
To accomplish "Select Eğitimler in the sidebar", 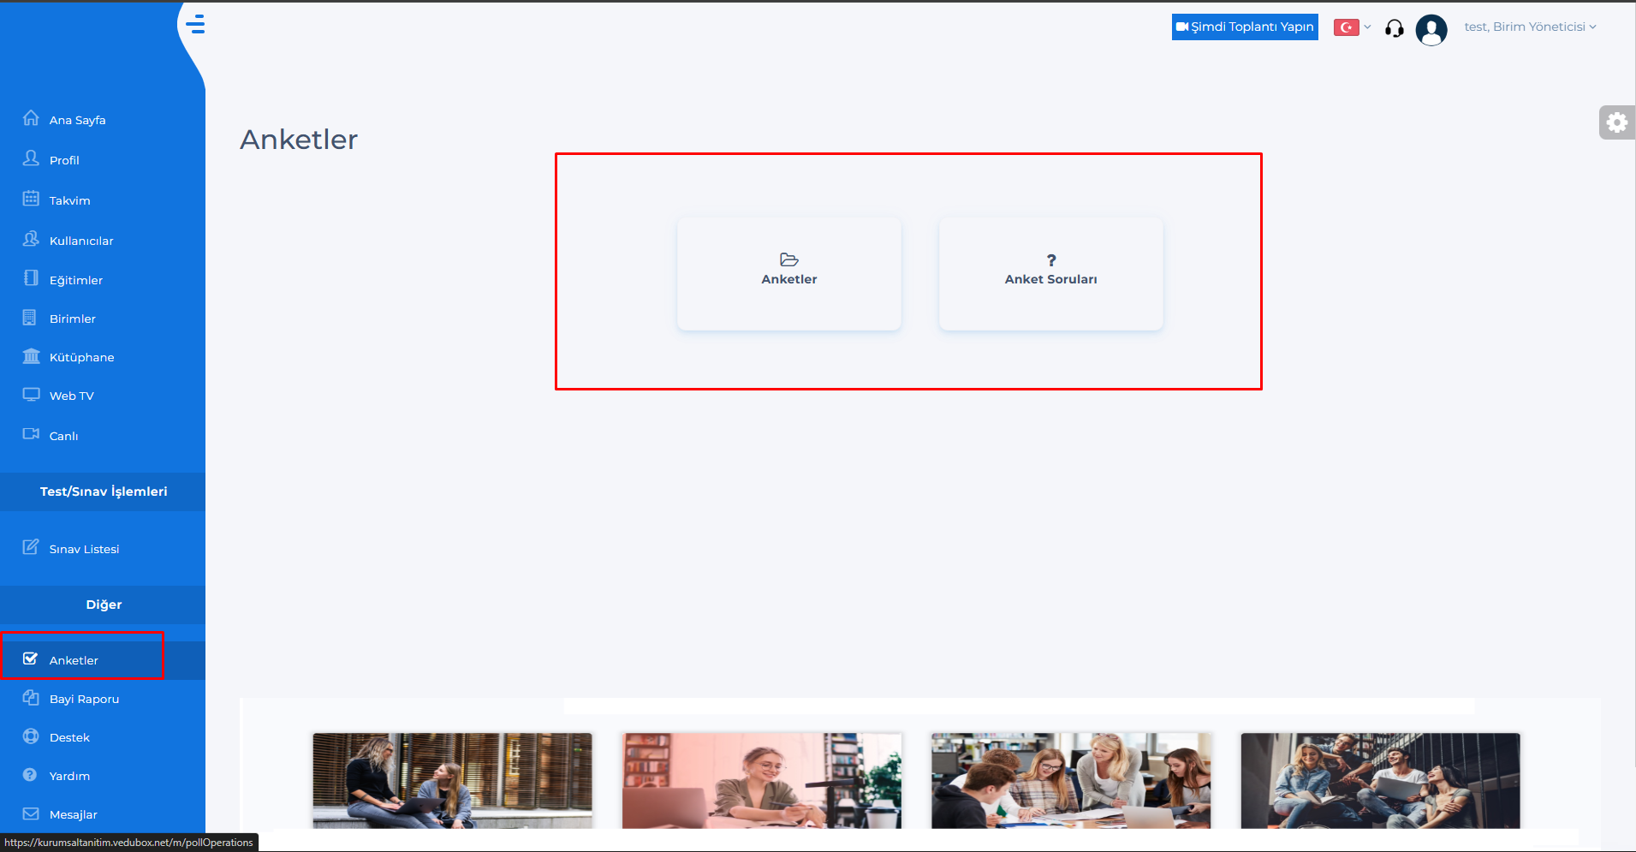I will [75, 280].
